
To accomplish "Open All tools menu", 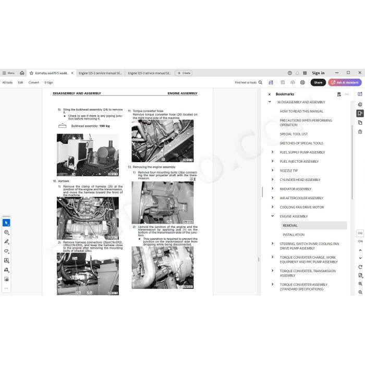I will coord(7,82).
